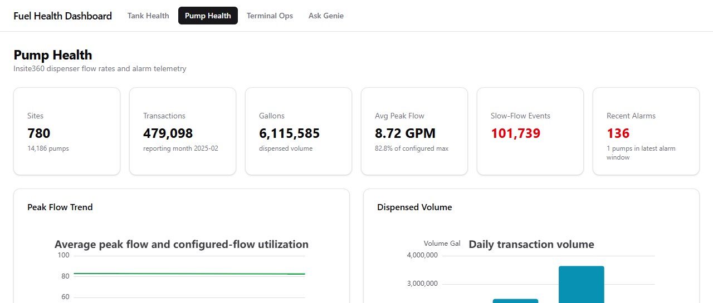Click the 4,000,000 axis tick label
Viewport: 713px width, 303px height.
pos(422,255)
